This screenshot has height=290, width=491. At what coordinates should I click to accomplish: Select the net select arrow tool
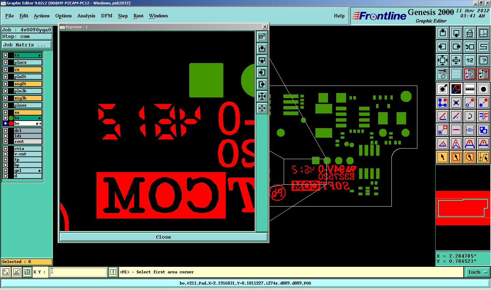483,157
